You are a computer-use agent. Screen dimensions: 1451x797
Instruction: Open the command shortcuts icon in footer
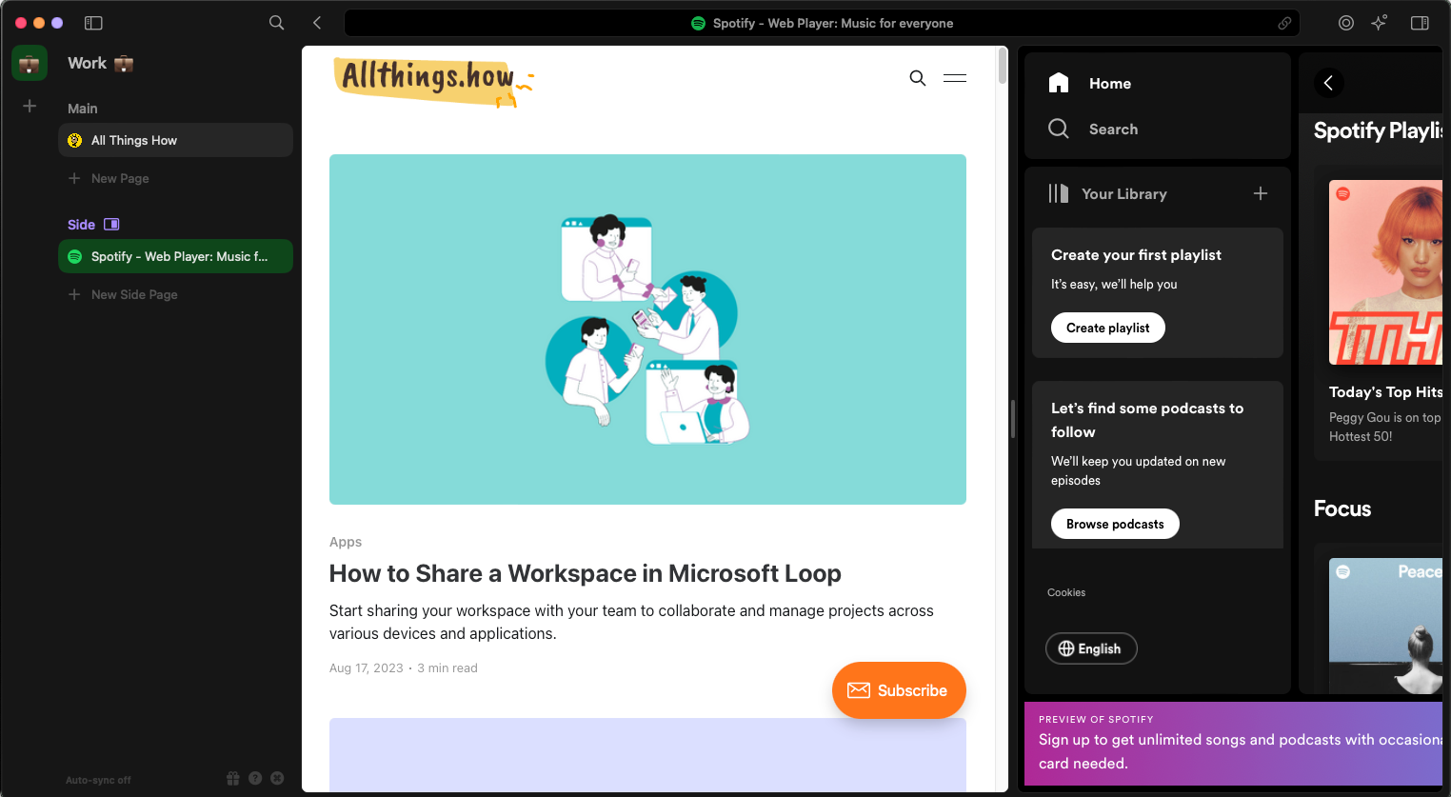(x=277, y=778)
